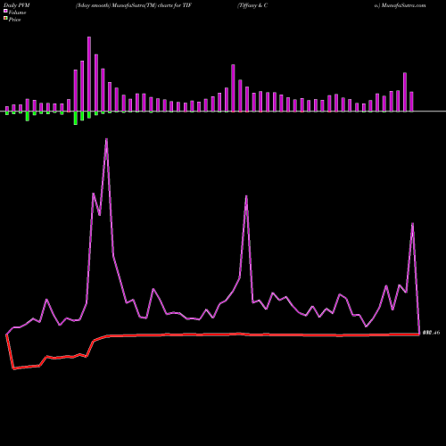
Task: Click the highest peak of the magenta line
Action: click(106, 139)
